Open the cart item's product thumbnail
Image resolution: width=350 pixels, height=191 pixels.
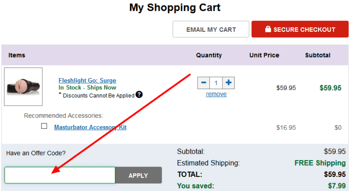tap(23, 87)
